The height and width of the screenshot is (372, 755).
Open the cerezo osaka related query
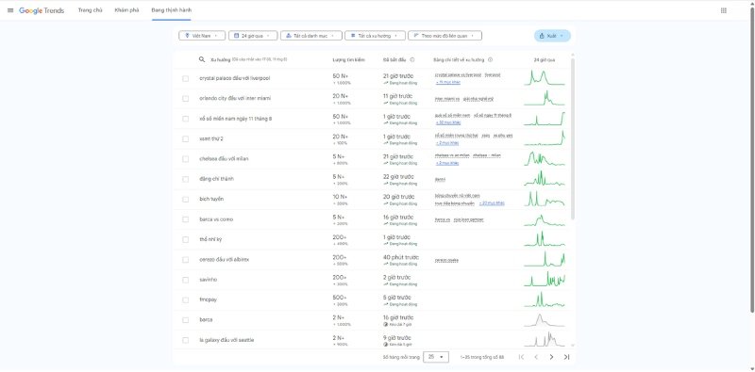click(x=446, y=260)
